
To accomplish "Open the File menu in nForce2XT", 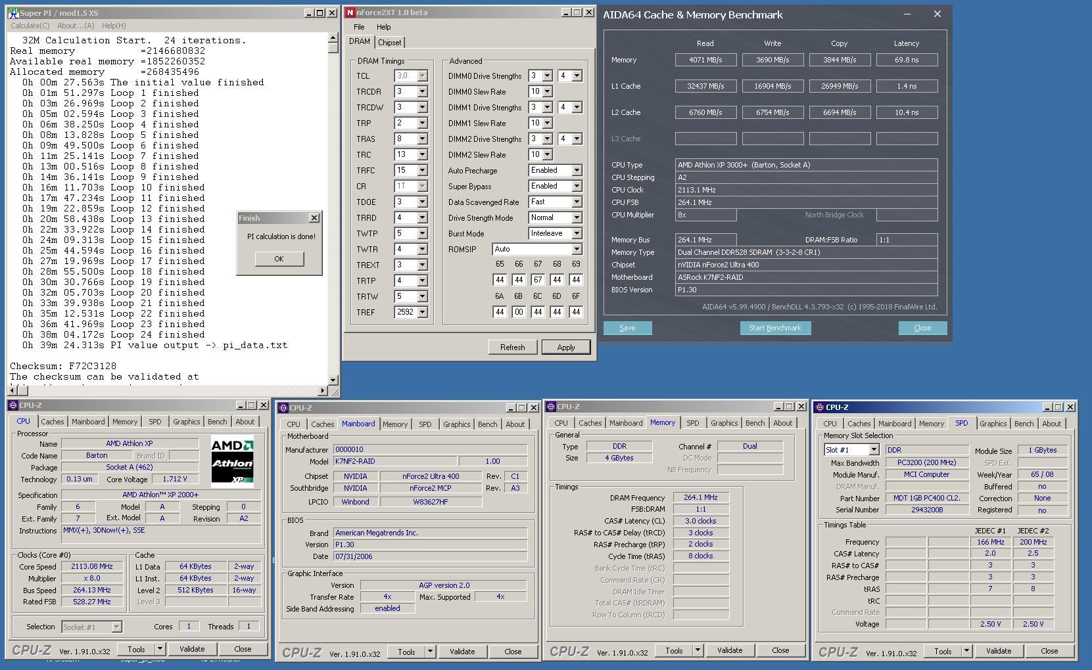I will (359, 27).
